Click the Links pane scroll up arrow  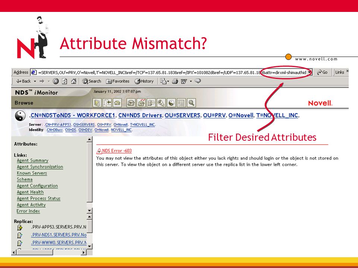tap(89, 139)
